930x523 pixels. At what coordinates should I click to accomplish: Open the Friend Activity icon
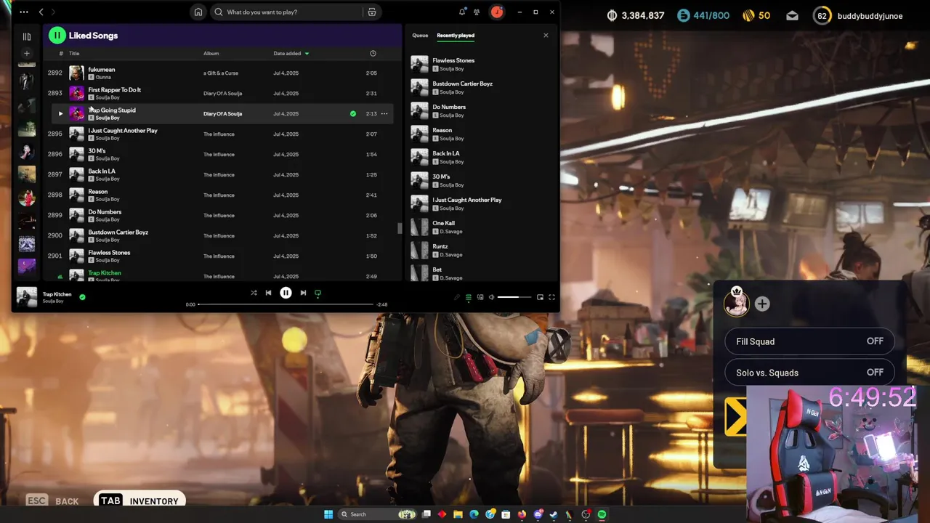[477, 12]
